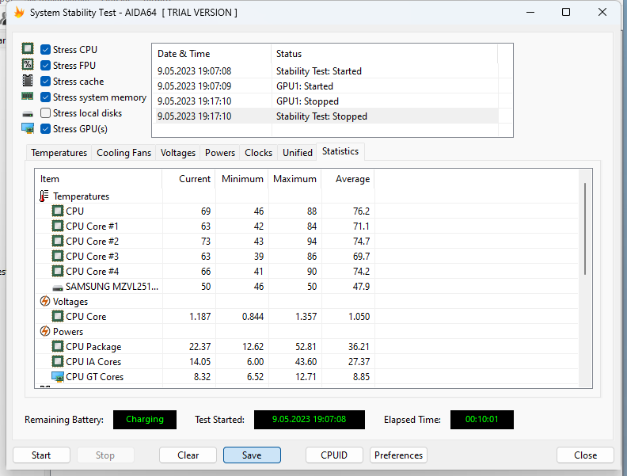Screen dimensions: 627x476
Task: Click the Powers lightning icon
Action: coord(45,331)
